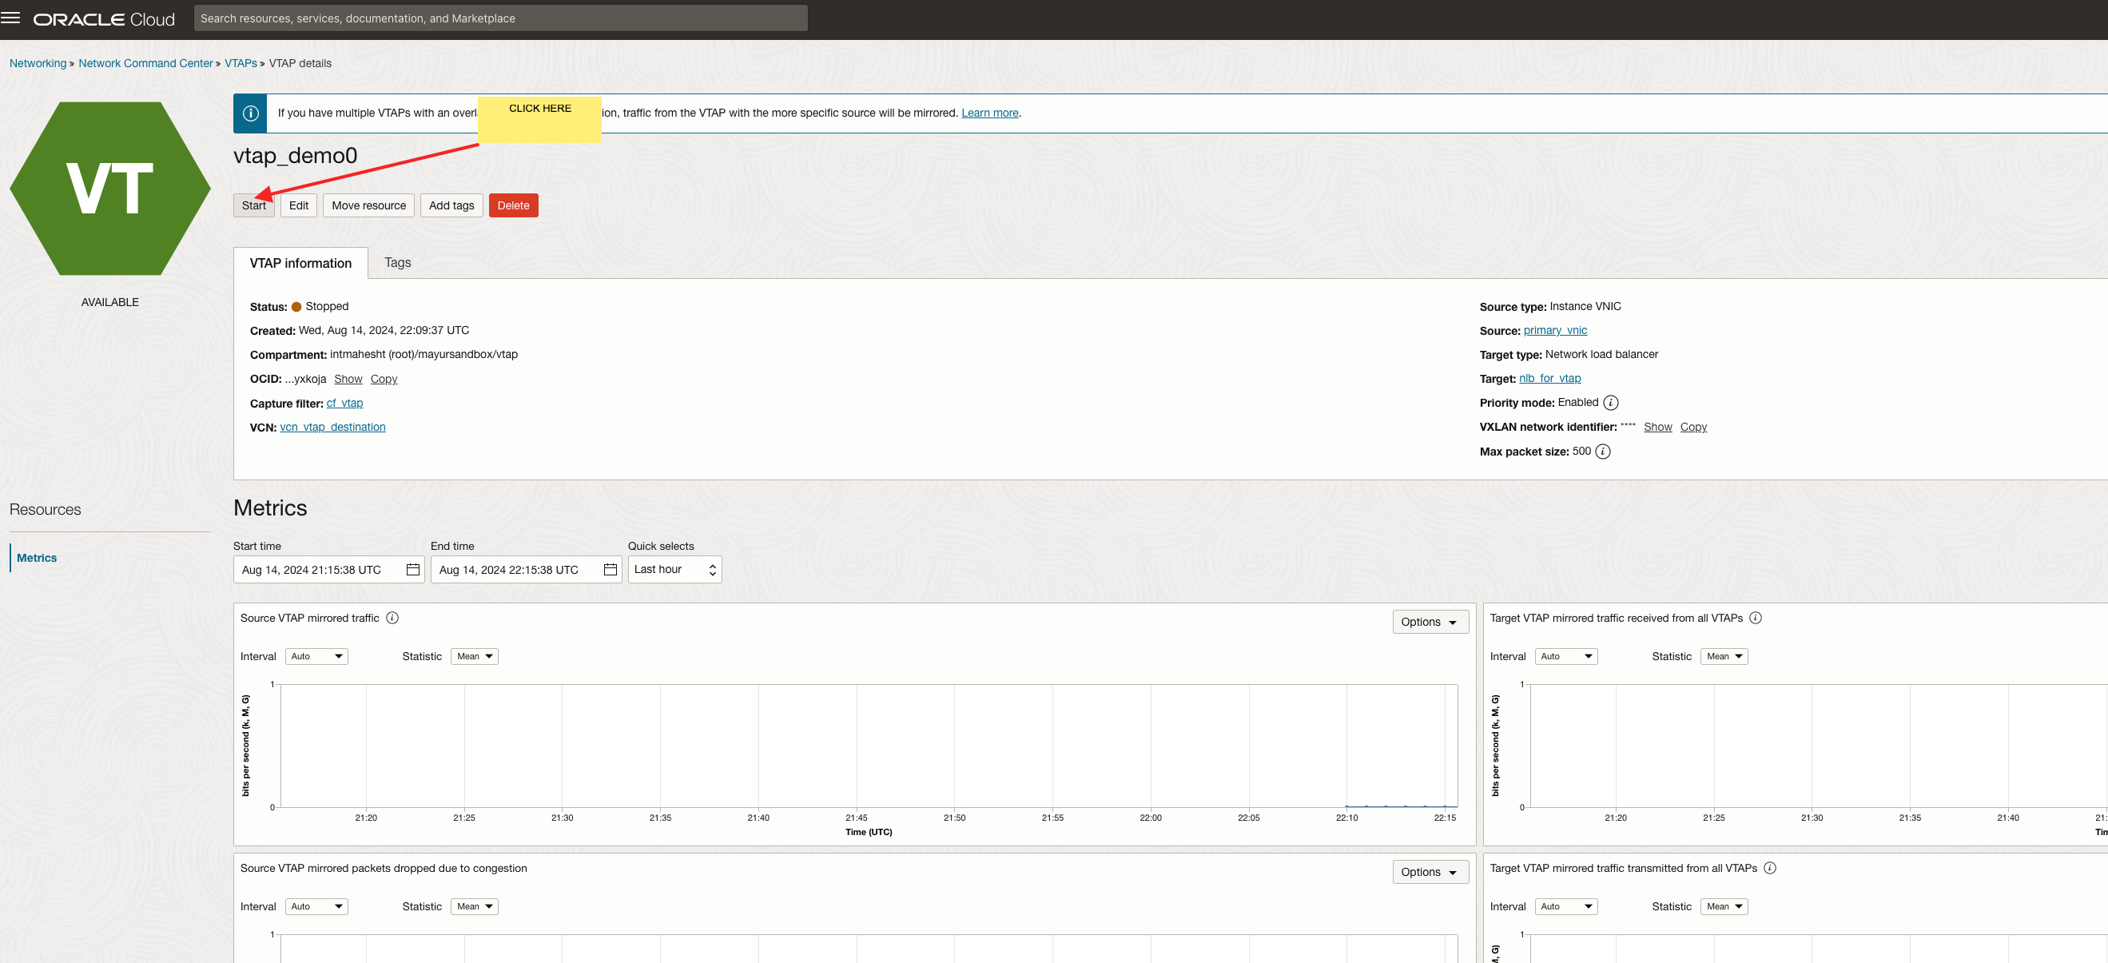This screenshot has width=2108, height=963.
Task: Switch to the Tags tab
Action: 398,263
